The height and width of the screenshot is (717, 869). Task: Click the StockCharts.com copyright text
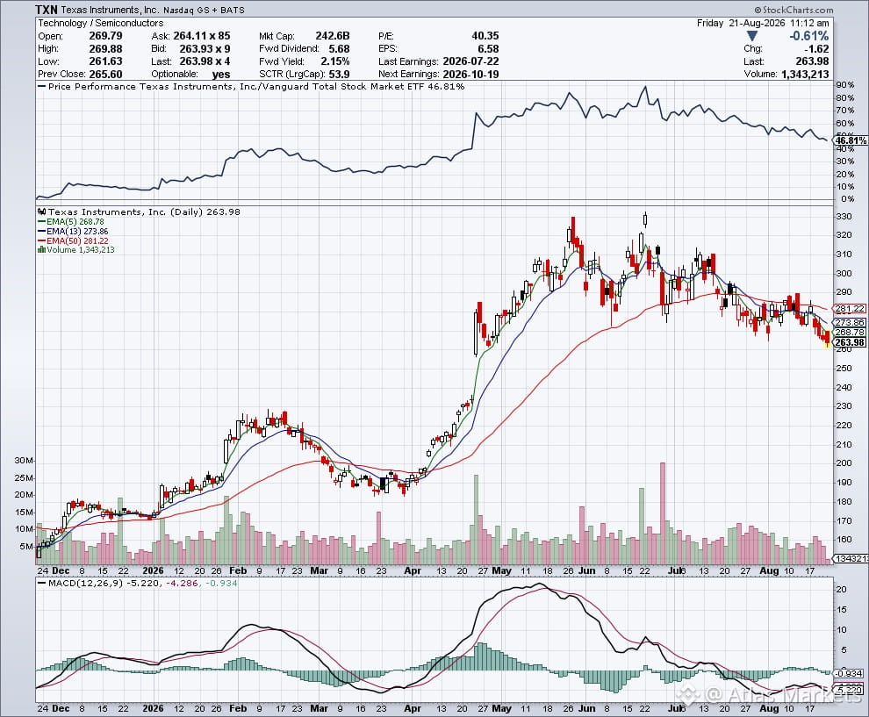pyautogui.click(x=794, y=10)
